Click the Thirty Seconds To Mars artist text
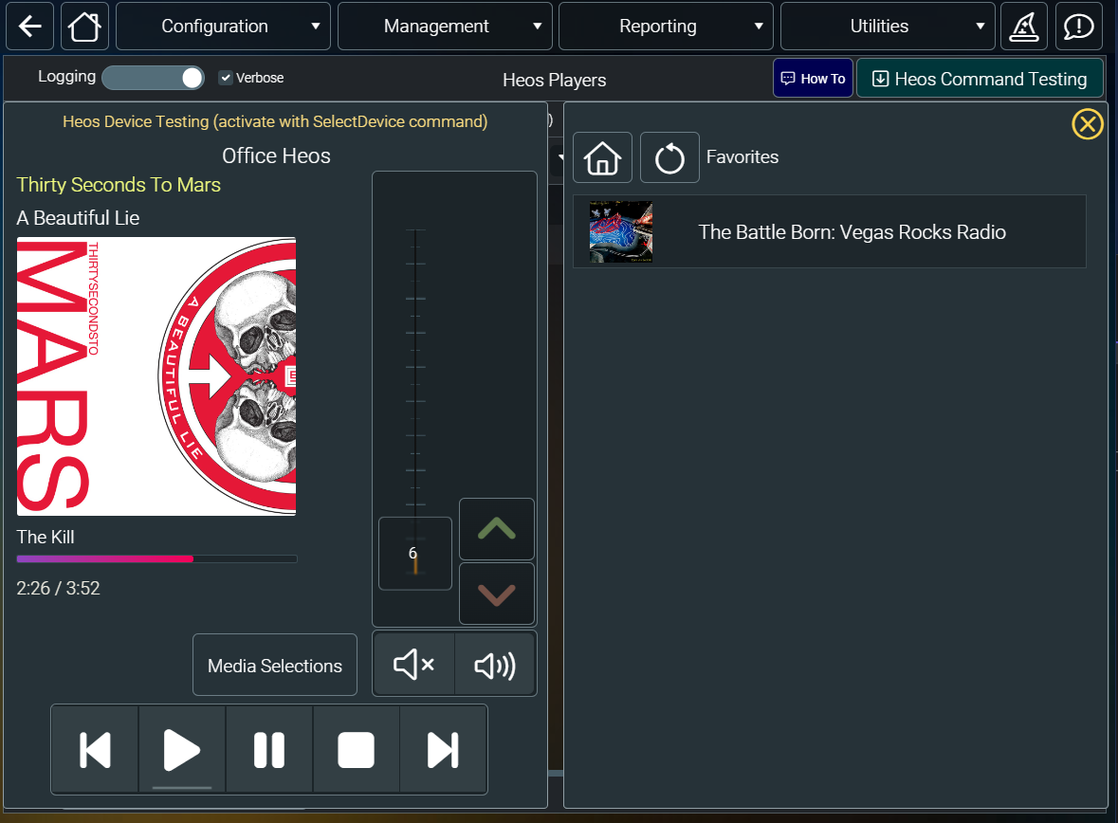This screenshot has width=1118, height=823. (x=119, y=185)
